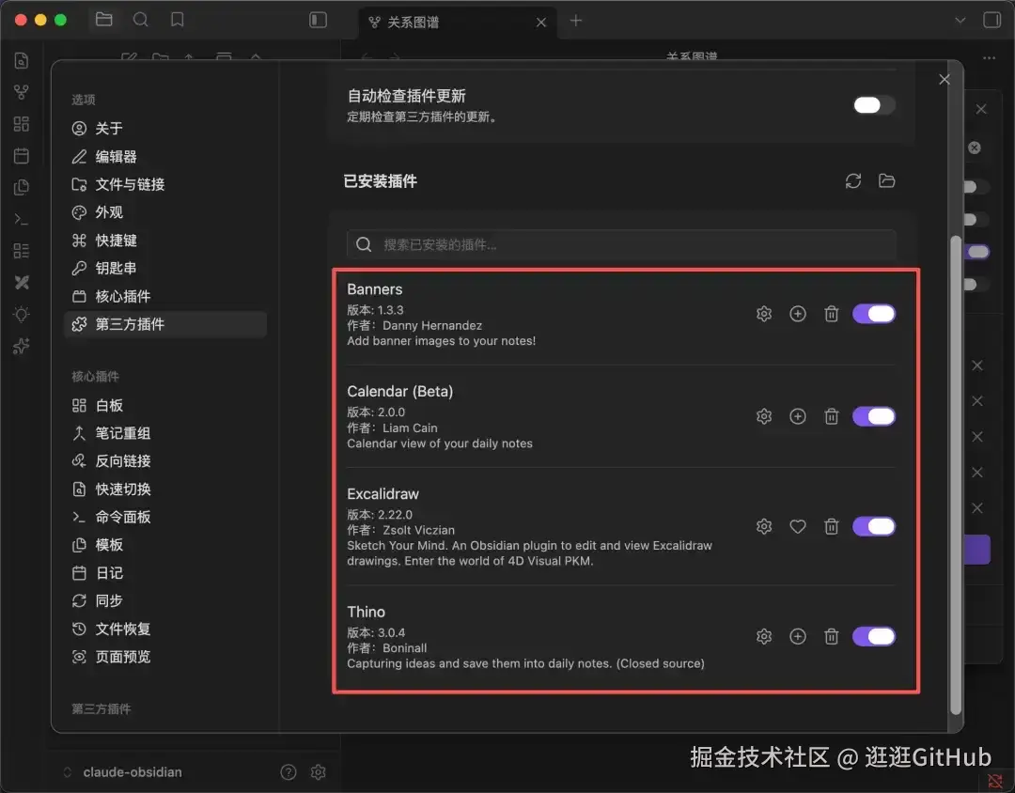The image size is (1015, 793).
Task: Open 白板 core plugin settings
Action: click(x=165, y=405)
